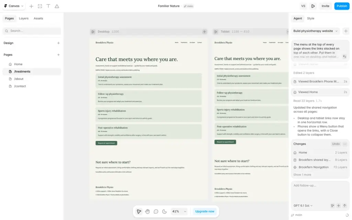352x220 pixels.
Task: Click the Search field in left panel
Action: pos(32,31)
